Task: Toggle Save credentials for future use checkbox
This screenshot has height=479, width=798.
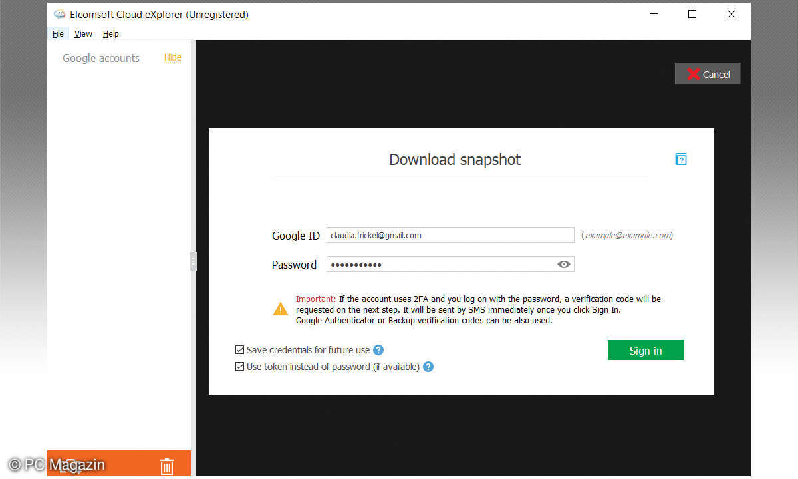Action: click(x=239, y=349)
